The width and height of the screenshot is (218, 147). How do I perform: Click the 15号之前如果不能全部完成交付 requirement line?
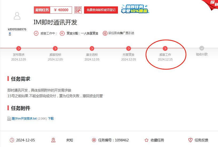(x=55, y=96)
